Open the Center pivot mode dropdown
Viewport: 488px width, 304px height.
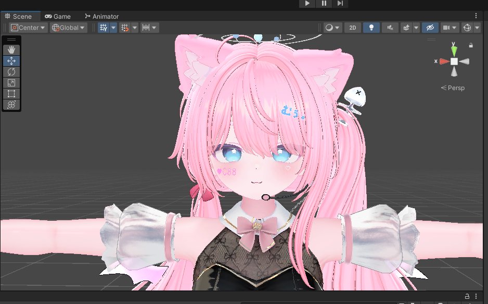pos(28,28)
